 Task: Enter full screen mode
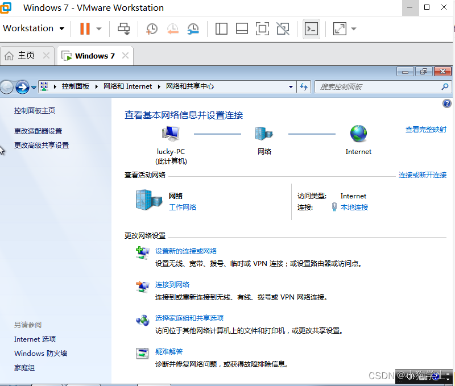[262, 29]
